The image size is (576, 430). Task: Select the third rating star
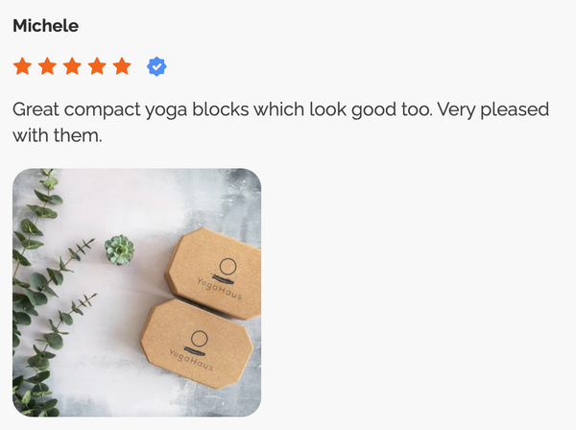click(72, 66)
